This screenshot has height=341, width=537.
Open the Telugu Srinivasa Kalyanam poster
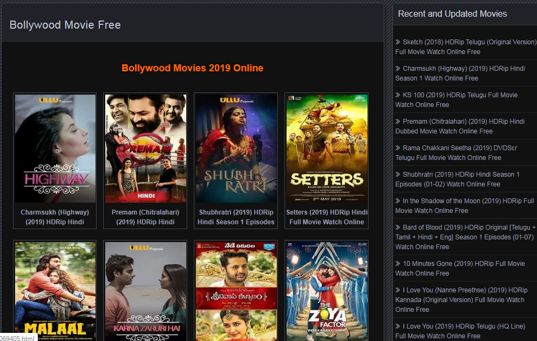236,291
